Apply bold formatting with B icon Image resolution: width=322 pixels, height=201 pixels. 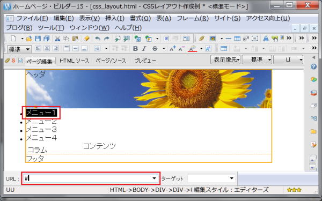[x=135, y=49]
